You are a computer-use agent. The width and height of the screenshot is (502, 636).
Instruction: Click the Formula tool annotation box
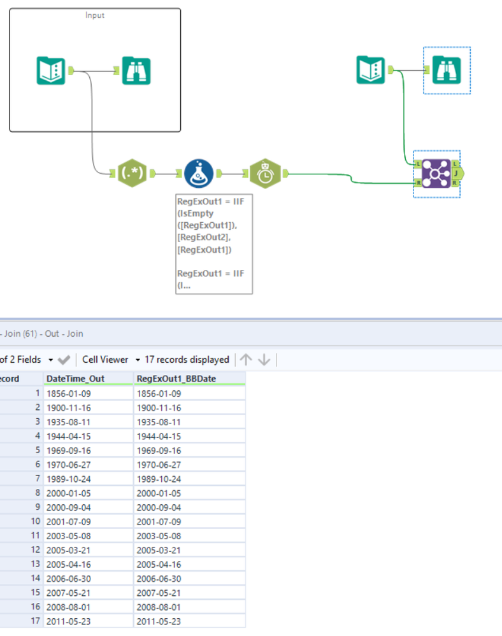click(x=214, y=244)
